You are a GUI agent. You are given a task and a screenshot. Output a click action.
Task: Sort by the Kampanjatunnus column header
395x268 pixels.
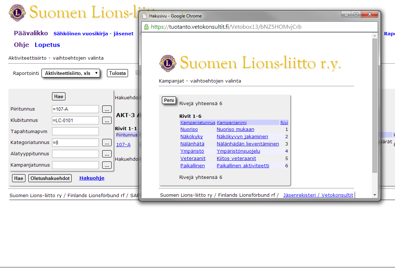click(198, 123)
